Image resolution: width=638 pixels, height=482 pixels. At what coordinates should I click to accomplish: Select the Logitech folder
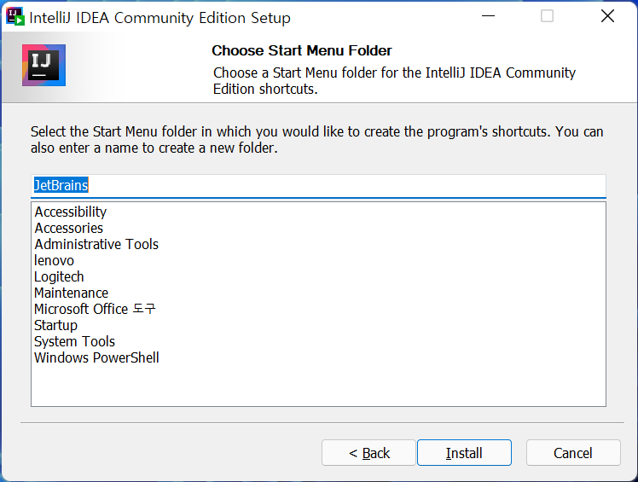point(60,276)
